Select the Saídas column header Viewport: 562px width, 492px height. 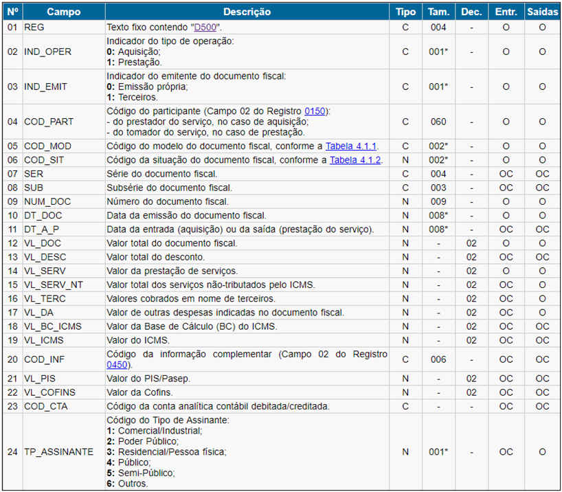click(542, 12)
